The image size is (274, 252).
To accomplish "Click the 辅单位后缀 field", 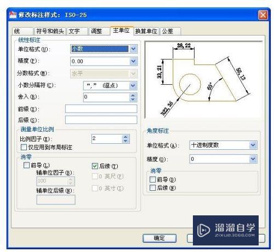I will point(56,200).
